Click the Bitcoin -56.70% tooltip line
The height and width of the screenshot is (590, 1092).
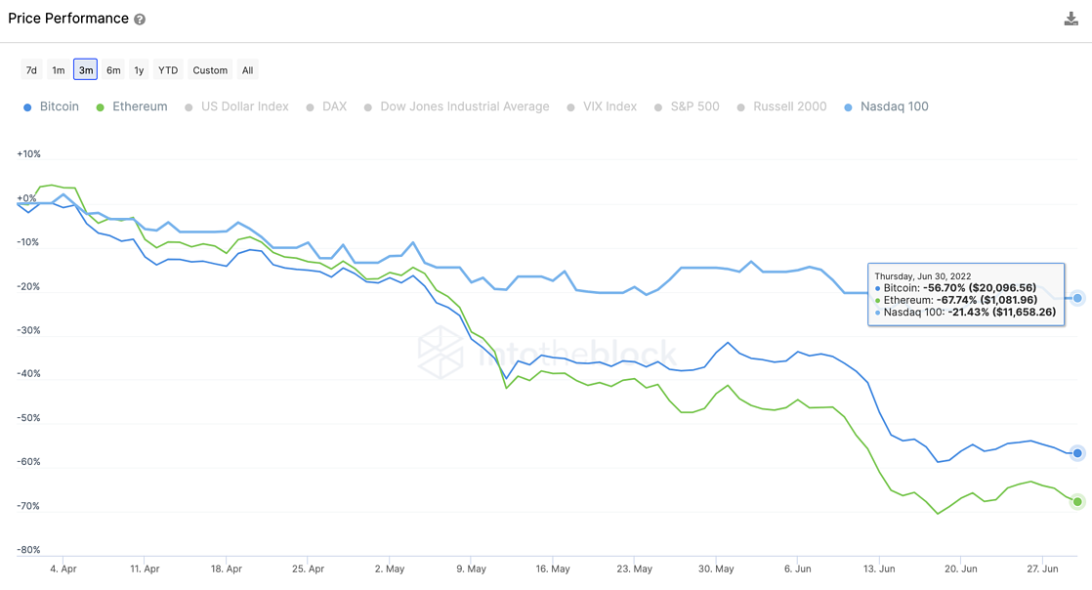[955, 288]
